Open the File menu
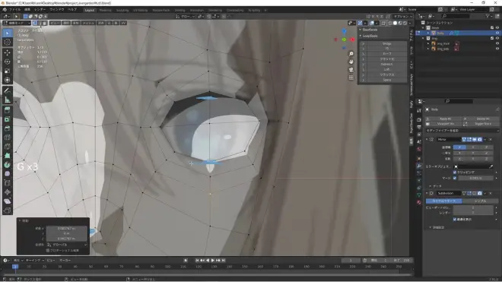The height and width of the screenshot is (282, 502). [14, 10]
